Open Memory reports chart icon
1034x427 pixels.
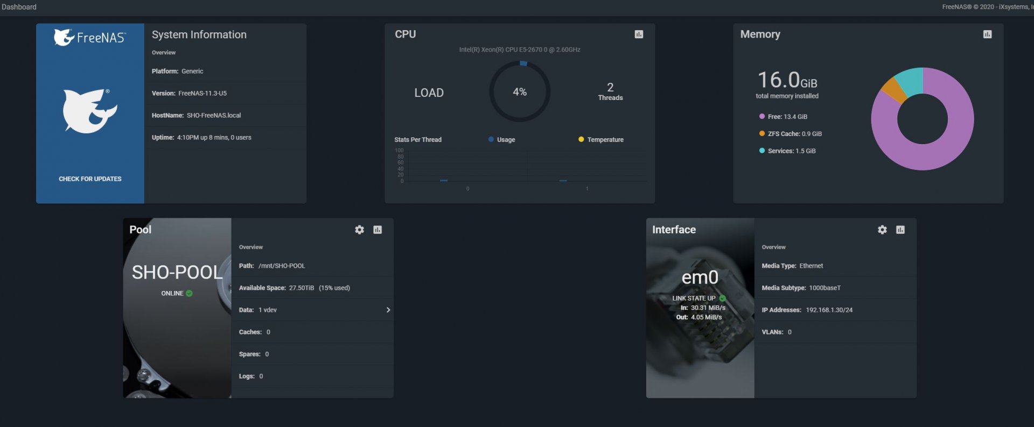(987, 34)
